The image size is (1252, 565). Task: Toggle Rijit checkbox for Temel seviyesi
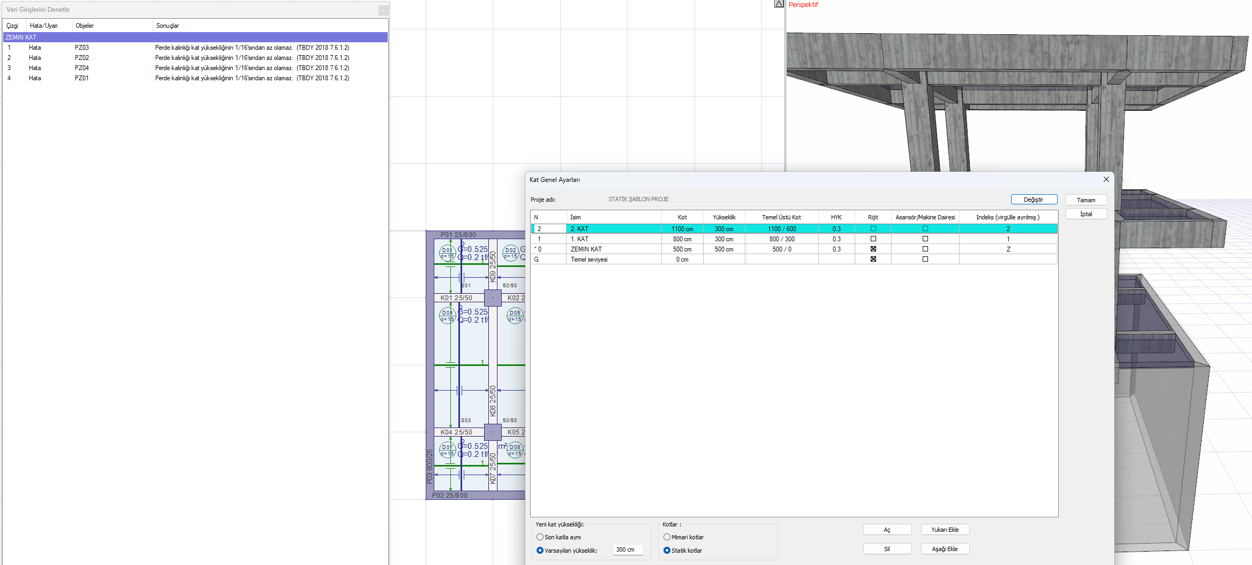click(x=873, y=259)
